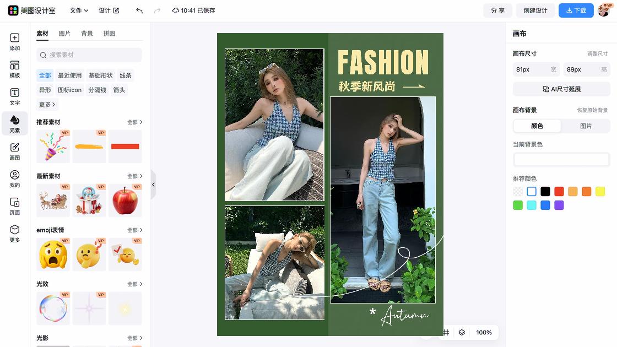Select 图片 background mode in canvas panel

point(586,126)
